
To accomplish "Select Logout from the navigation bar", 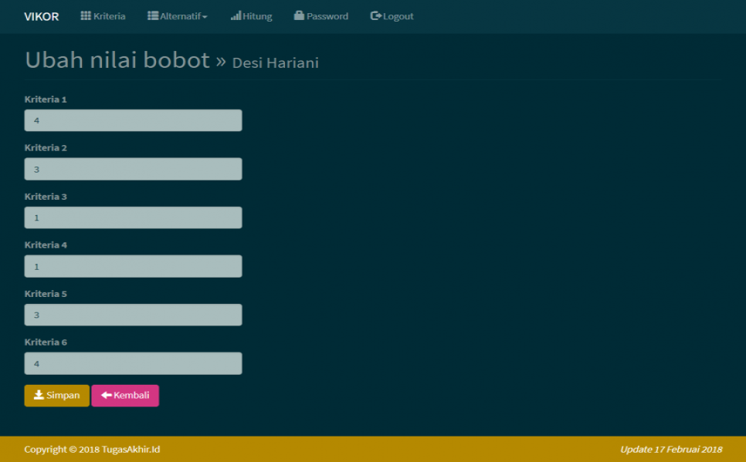I will 392,15.
